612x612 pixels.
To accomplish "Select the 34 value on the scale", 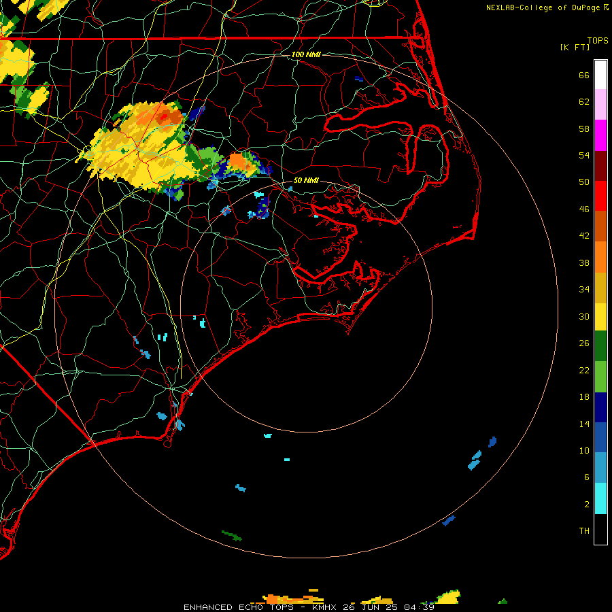I will point(584,290).
